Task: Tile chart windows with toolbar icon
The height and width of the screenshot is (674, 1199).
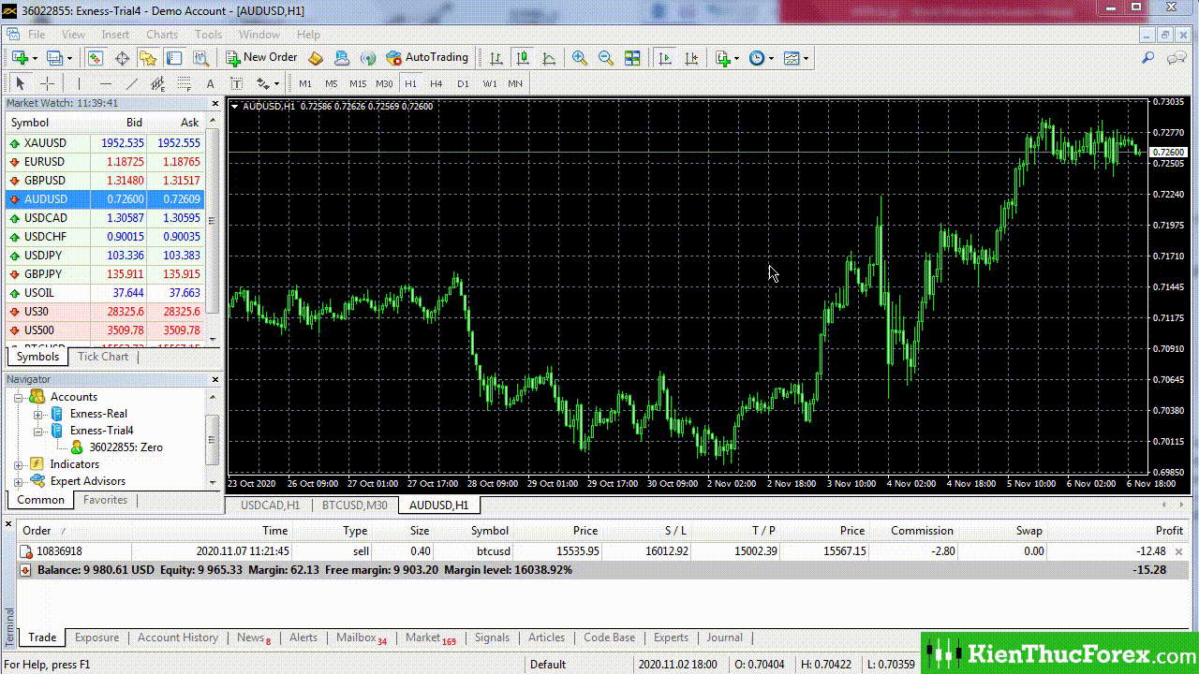Action: [632, 58]
